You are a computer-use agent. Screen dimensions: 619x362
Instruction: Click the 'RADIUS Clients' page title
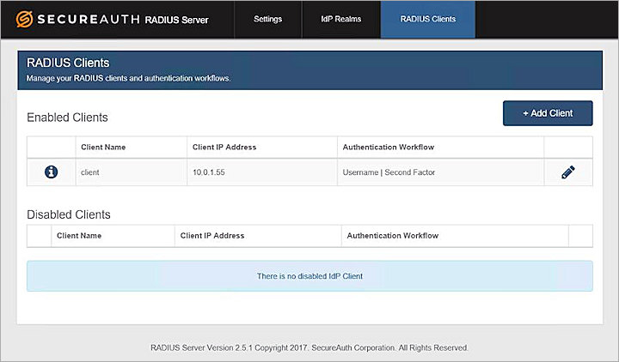coord(68,63)
